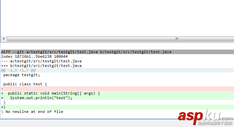Select the --- a/testgit/src/testgit/test.java line
The image size is (234, 127).
pyautogui.click(x=41, y=61)
